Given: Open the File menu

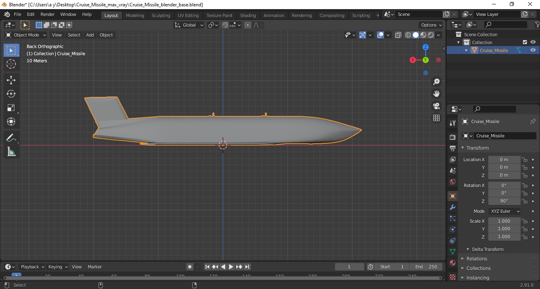Looking at the screenshot, I should point(17,14).
